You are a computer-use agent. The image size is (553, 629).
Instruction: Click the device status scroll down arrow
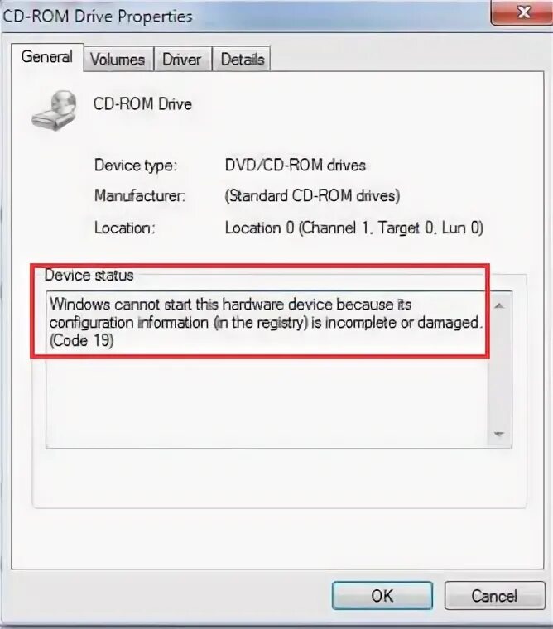[499, 434]
